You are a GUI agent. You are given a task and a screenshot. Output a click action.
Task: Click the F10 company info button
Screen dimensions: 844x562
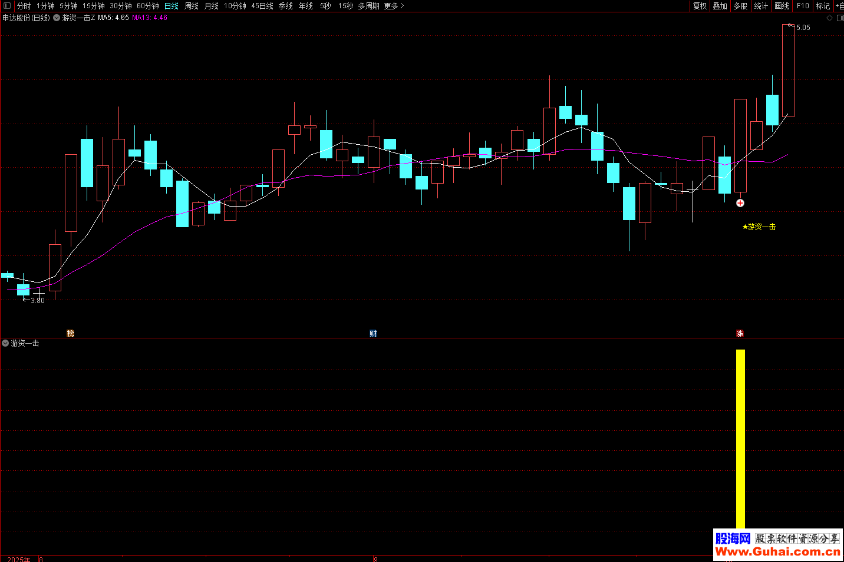[x=803, y=6]
